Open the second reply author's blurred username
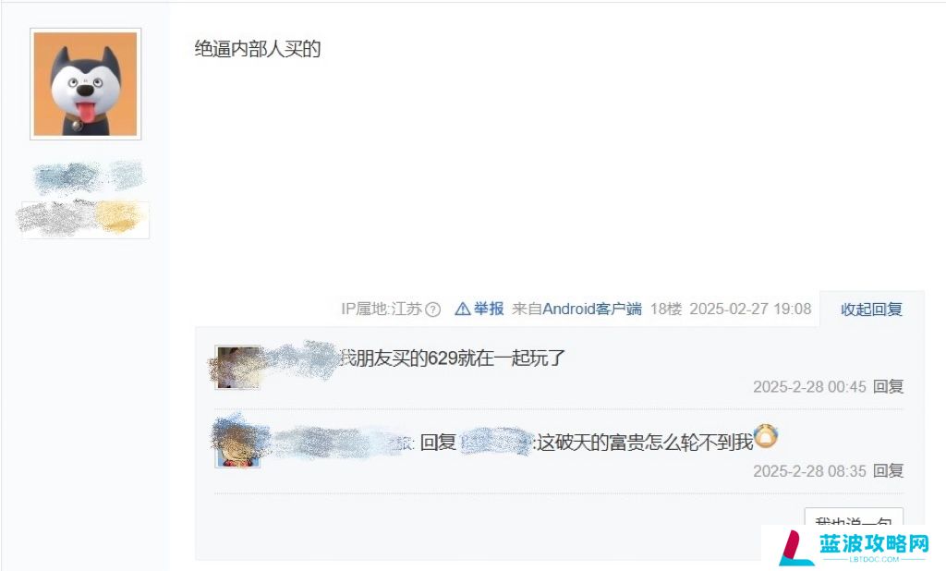Image resolution: width=946 pixels, height=571 pixels. 341,443
